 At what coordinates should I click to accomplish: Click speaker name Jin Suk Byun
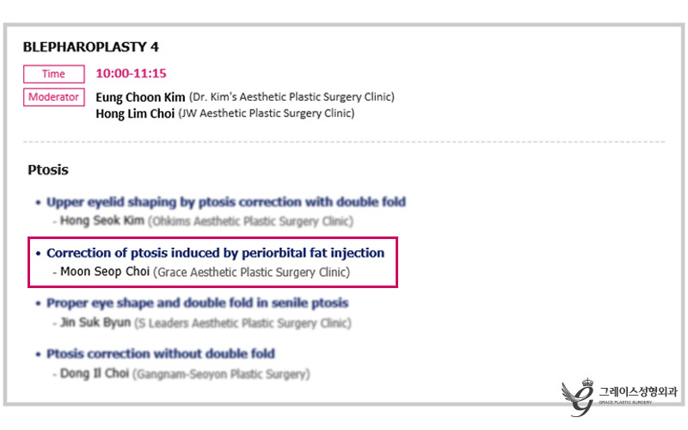pyautogui.click(x=95, y=322)
